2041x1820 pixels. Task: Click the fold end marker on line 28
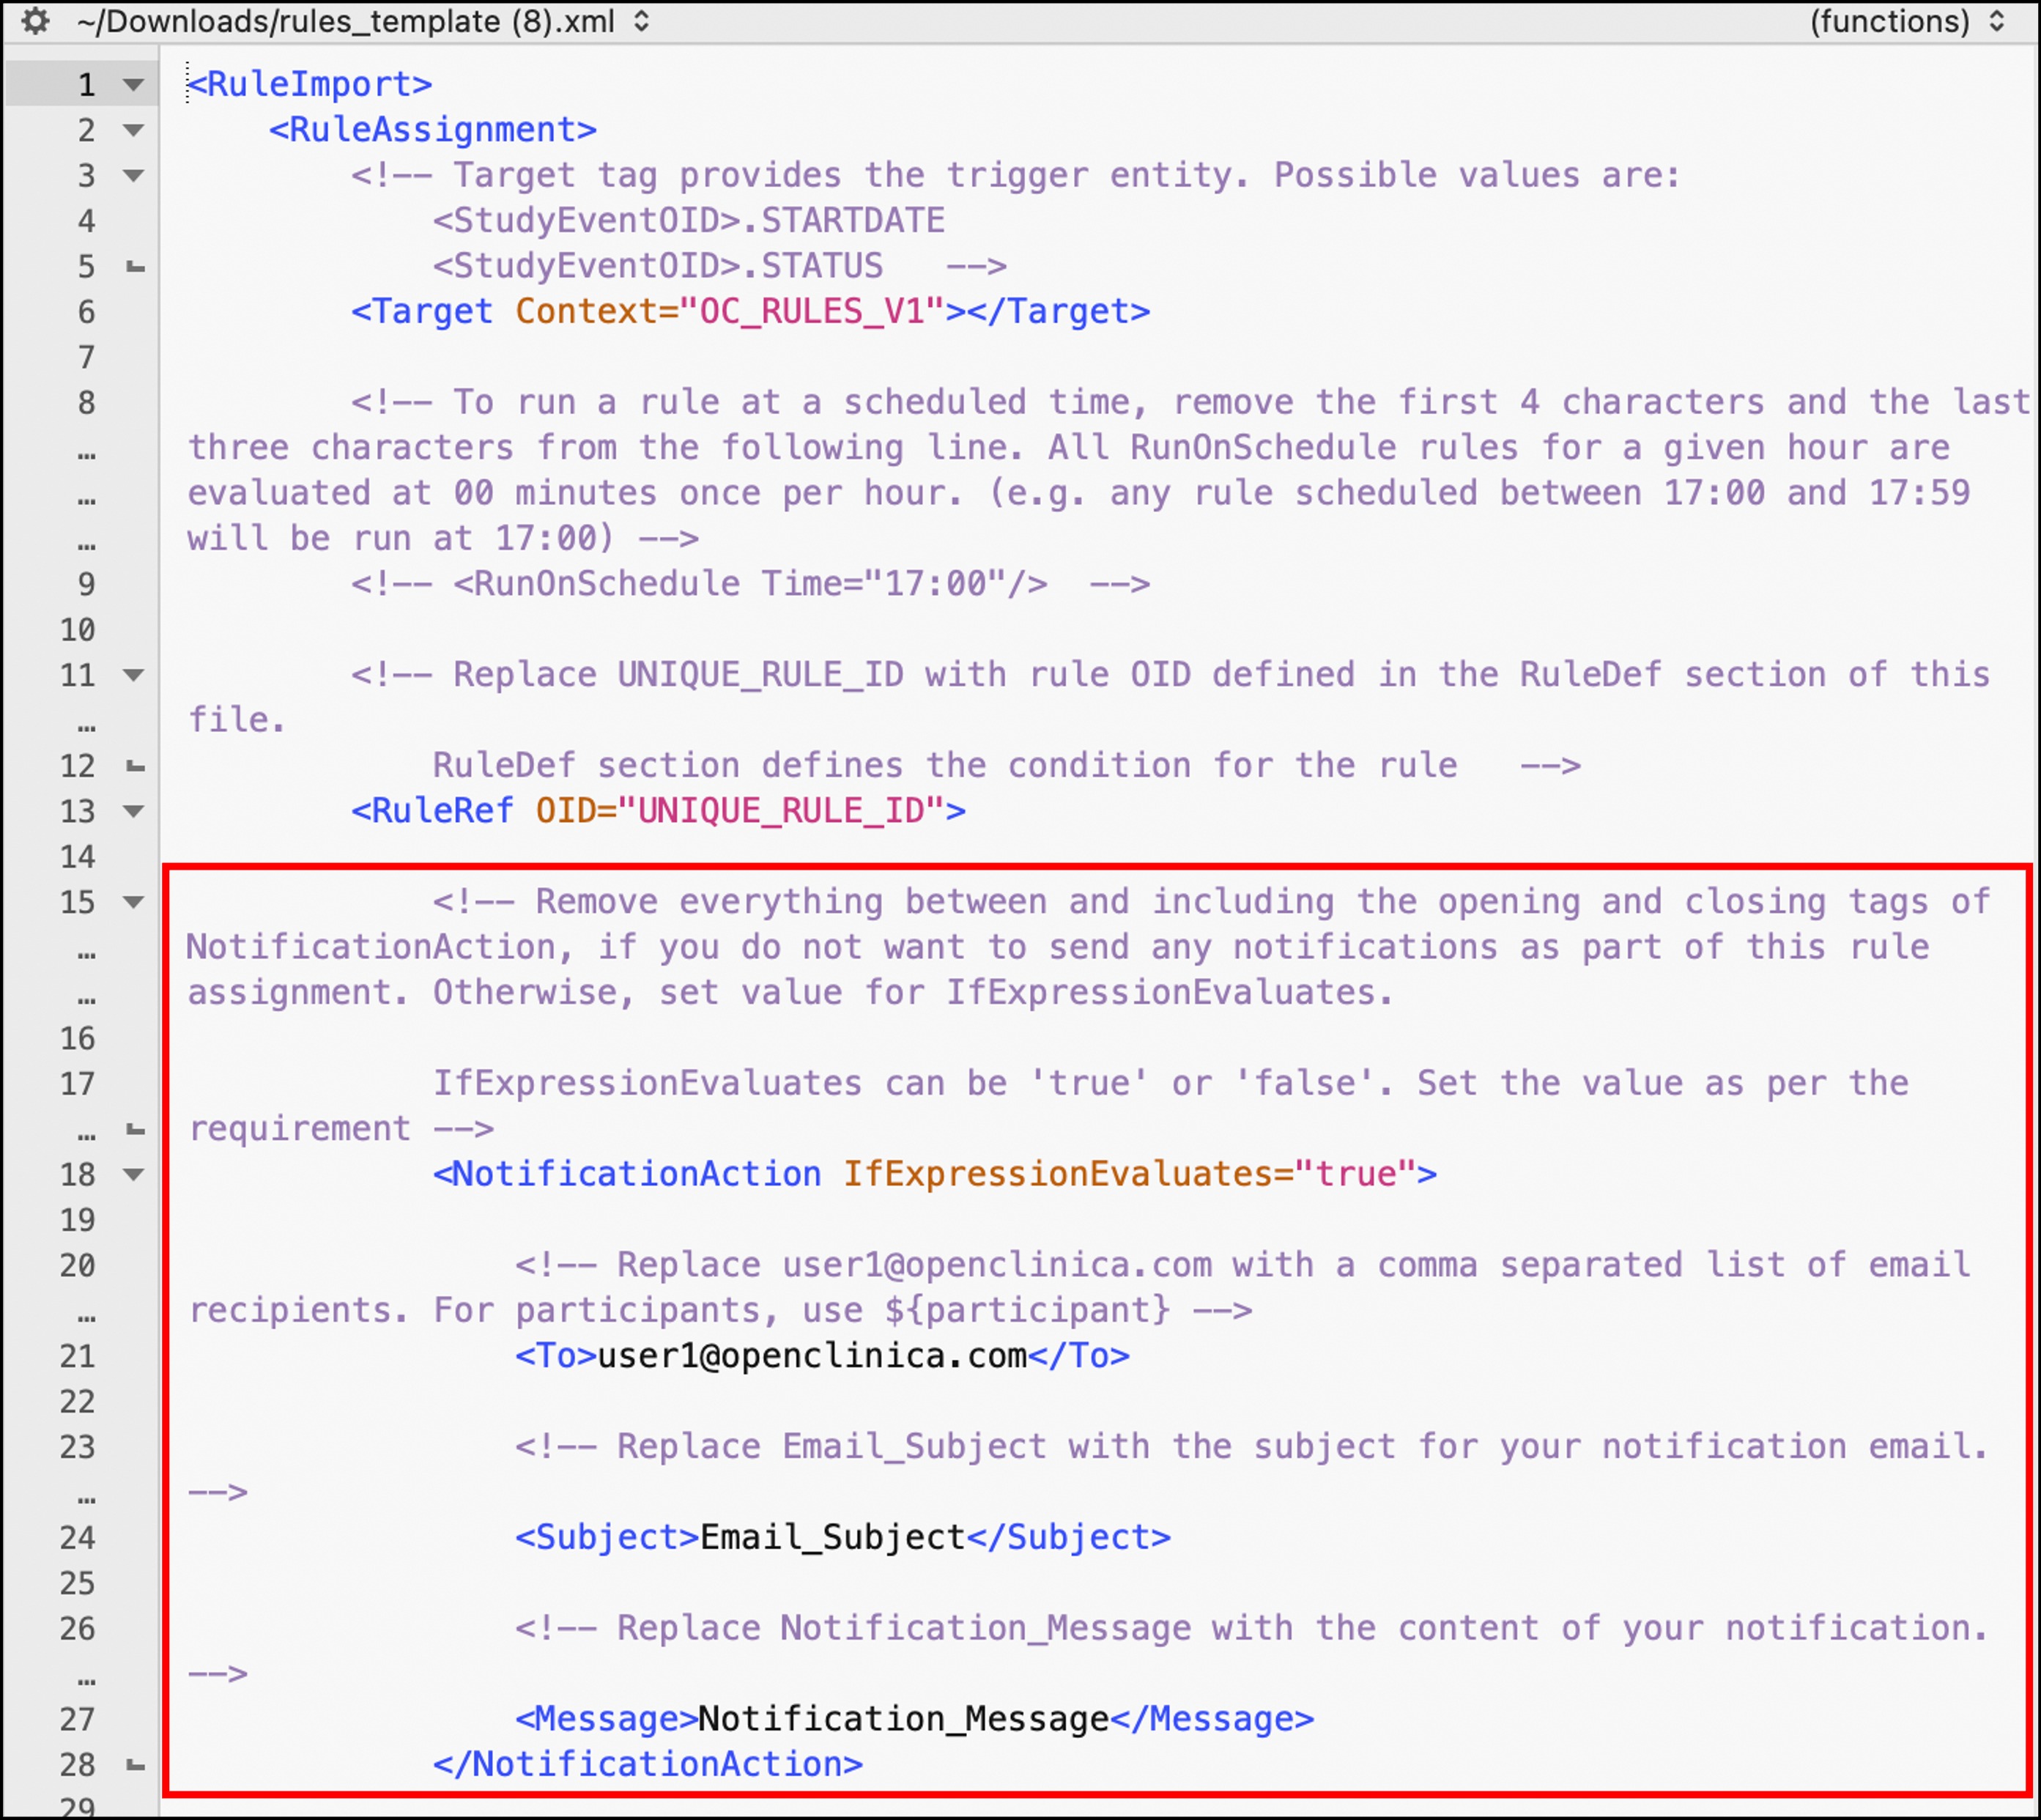[135, 1765]
